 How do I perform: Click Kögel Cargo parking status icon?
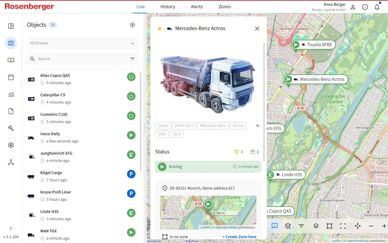(131, 174)
